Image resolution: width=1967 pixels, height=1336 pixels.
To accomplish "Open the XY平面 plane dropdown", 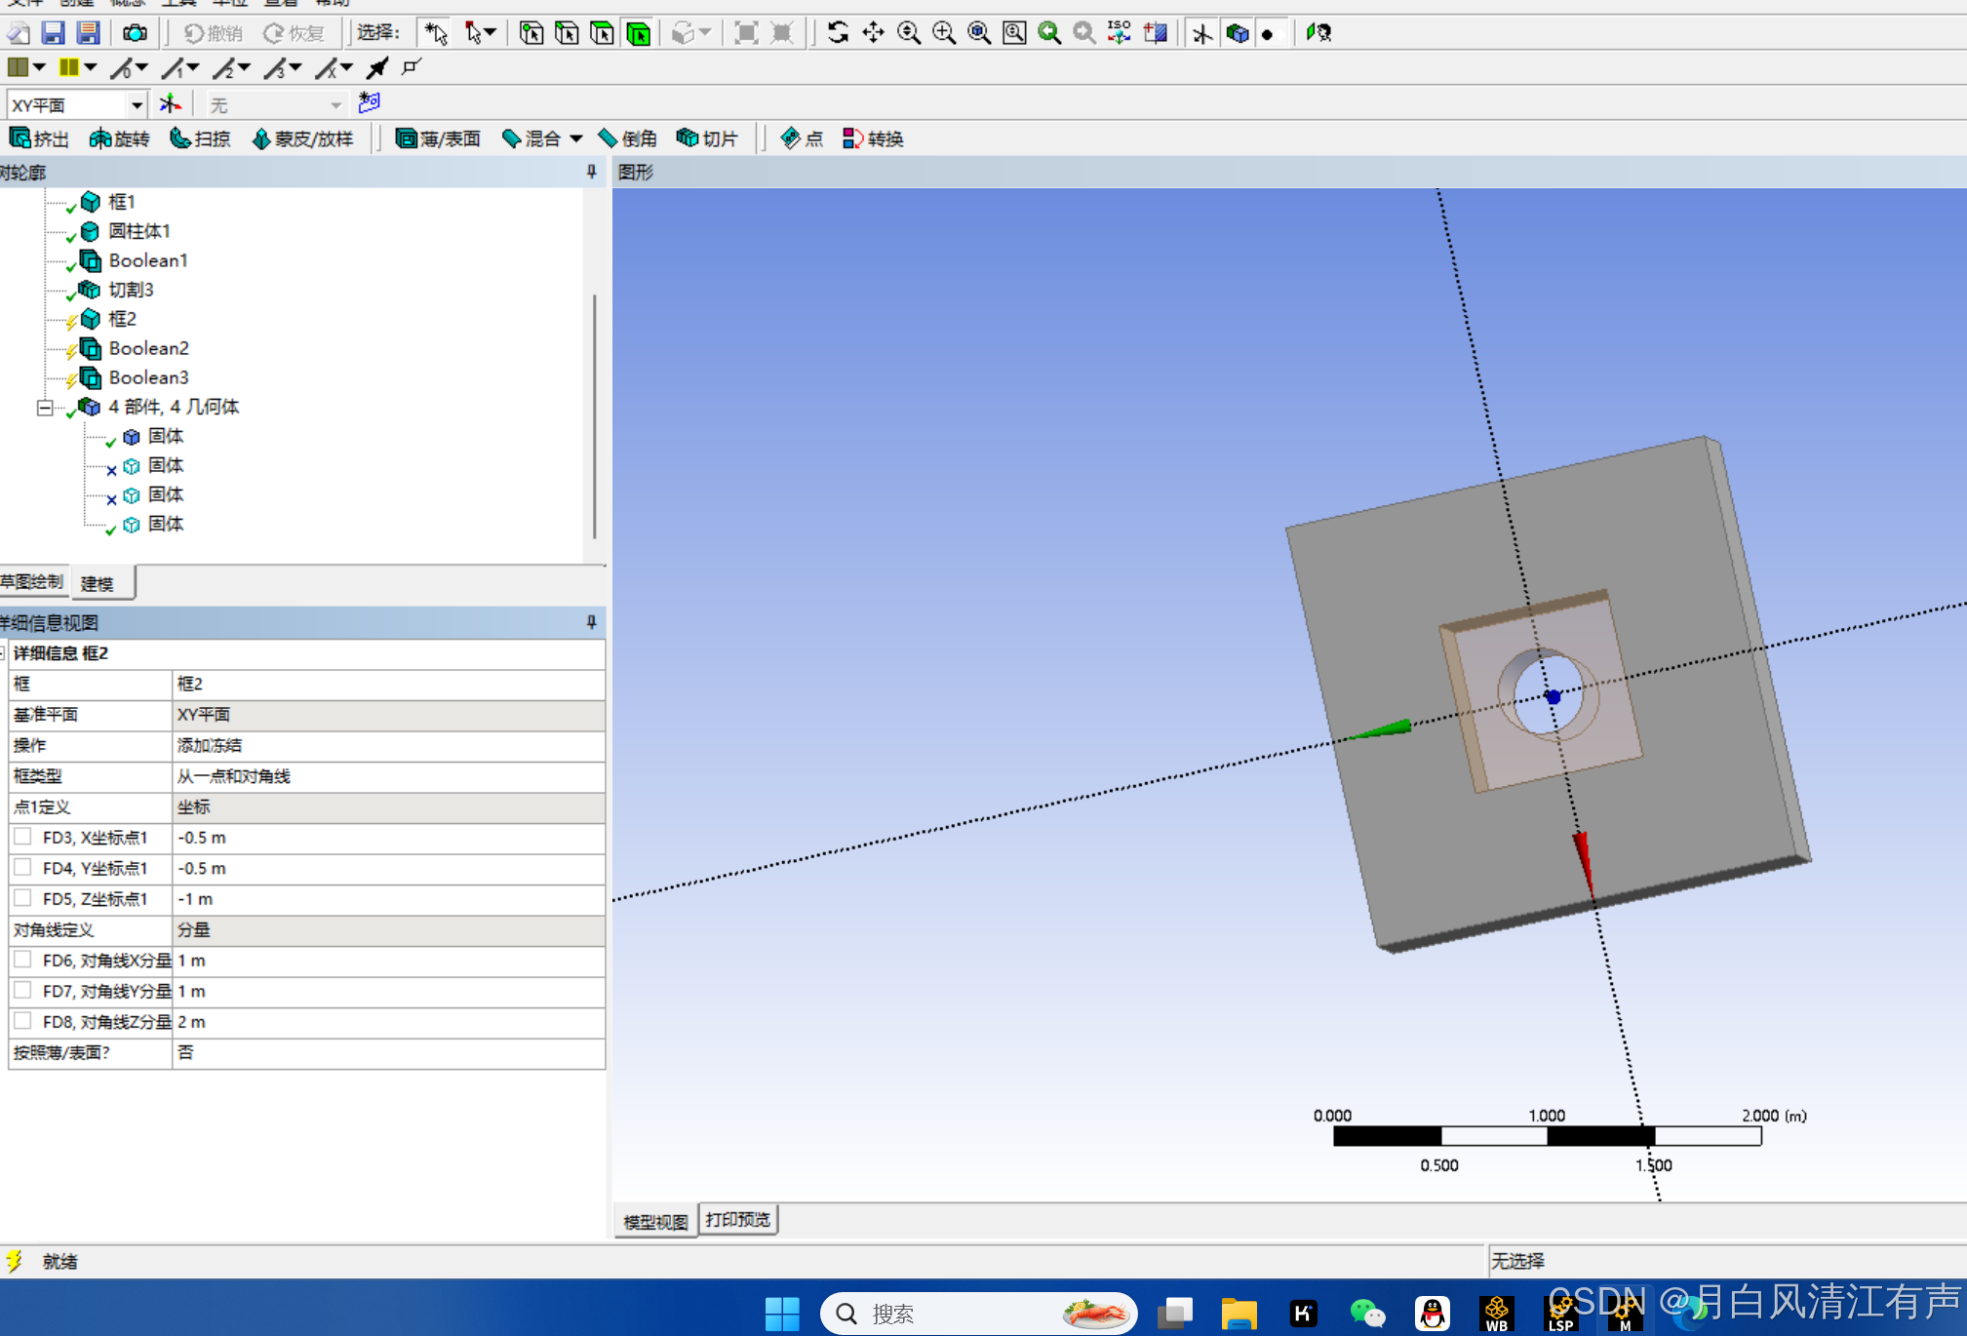I will [x=137, y=104].
